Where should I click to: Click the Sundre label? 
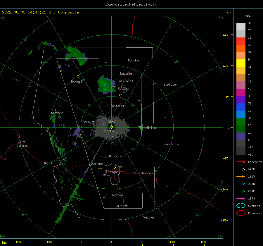[89, 121]
